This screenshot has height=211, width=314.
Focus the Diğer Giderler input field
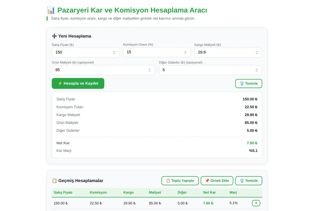tap(210, 70)
